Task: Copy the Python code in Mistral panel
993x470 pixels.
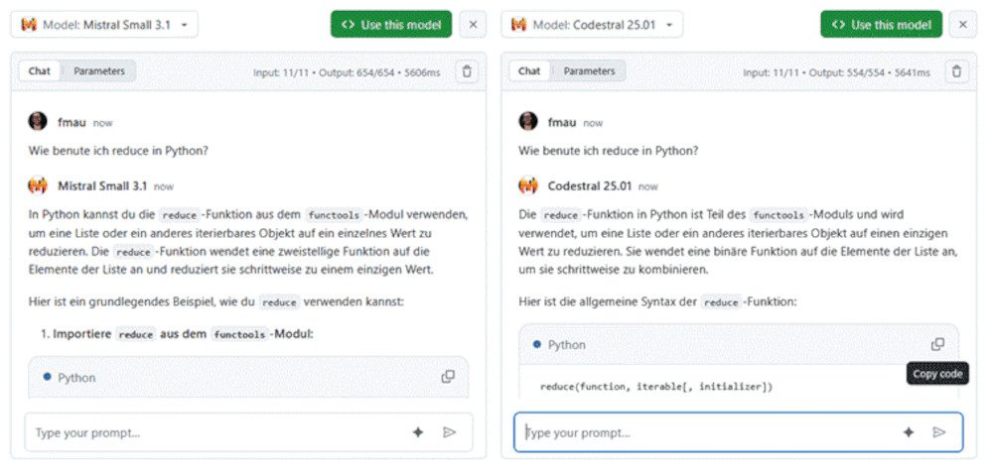Action: coord(448,377)
